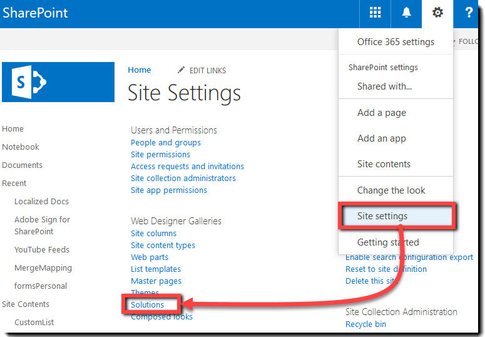485x337 pixels.
Task: Click EDIT LINKS
Action: [x=208, y=71]
